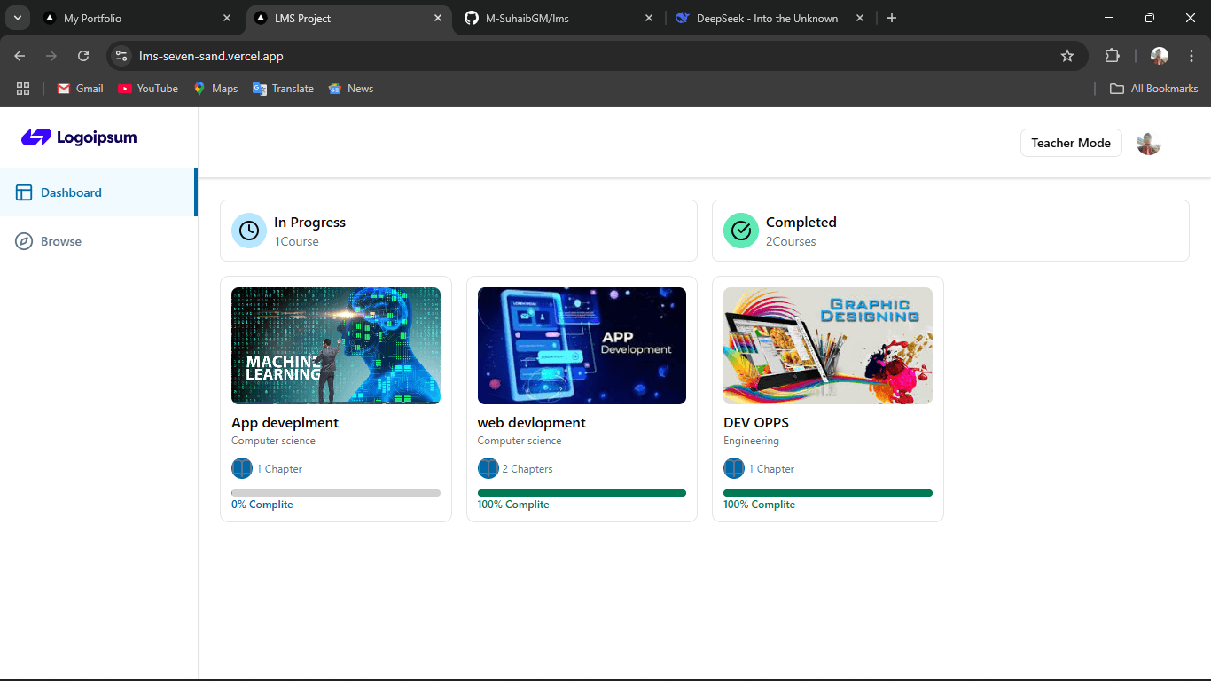Click the DEV OPPS progress bar
This screenshot has width=1211, height=681.
tap(828, 493)
